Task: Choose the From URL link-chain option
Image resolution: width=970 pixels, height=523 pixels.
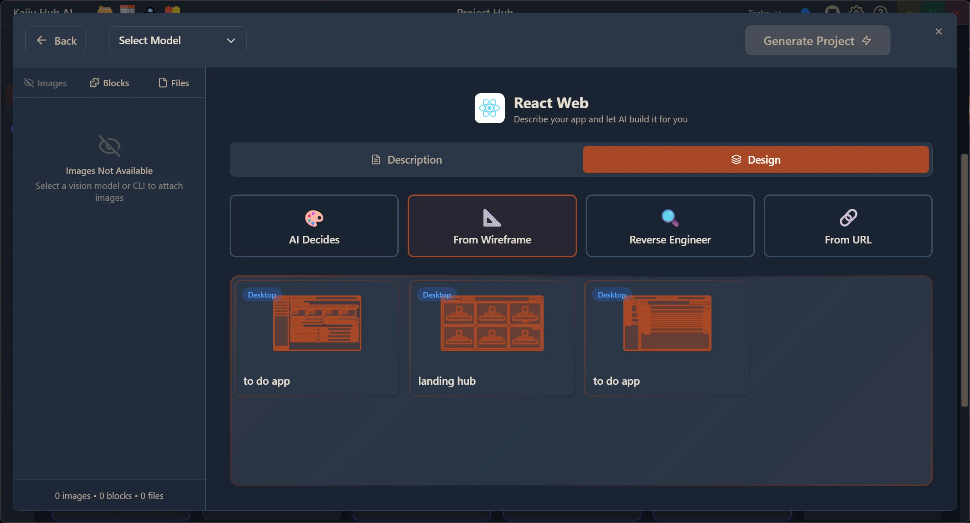Action: pos(848,226)
